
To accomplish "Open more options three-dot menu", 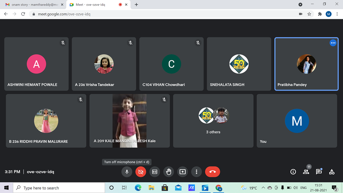I will [197, 172].
